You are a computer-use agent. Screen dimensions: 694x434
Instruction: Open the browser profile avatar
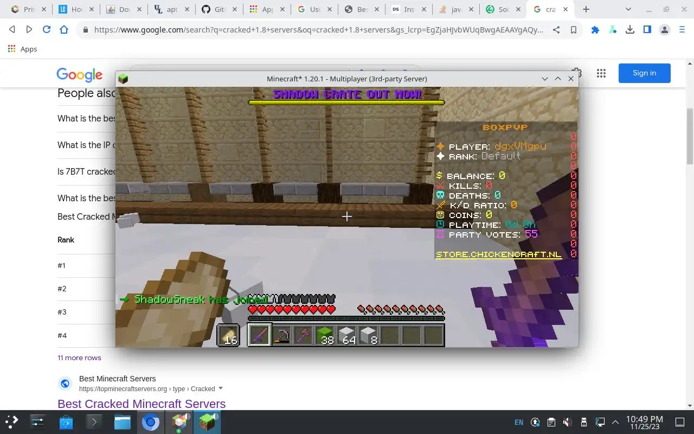[665, 30]
